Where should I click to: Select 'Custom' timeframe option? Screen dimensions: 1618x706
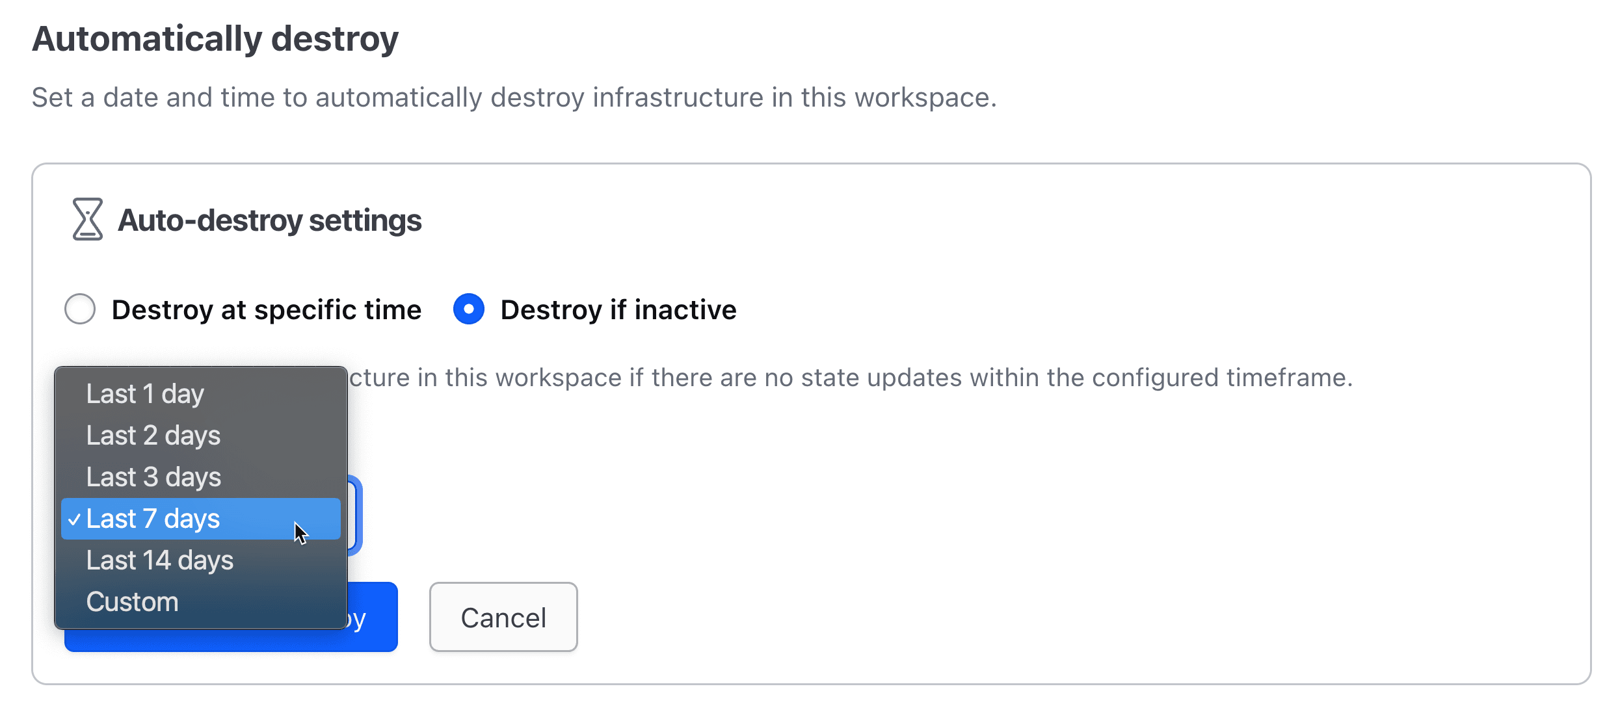coord(132,601)
